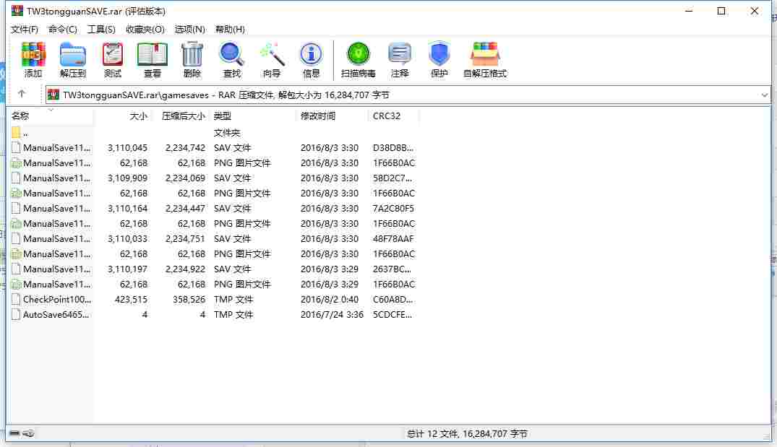777x447 pixels.
Task: Maximize the WinRAR window
Action: point(721,11)
